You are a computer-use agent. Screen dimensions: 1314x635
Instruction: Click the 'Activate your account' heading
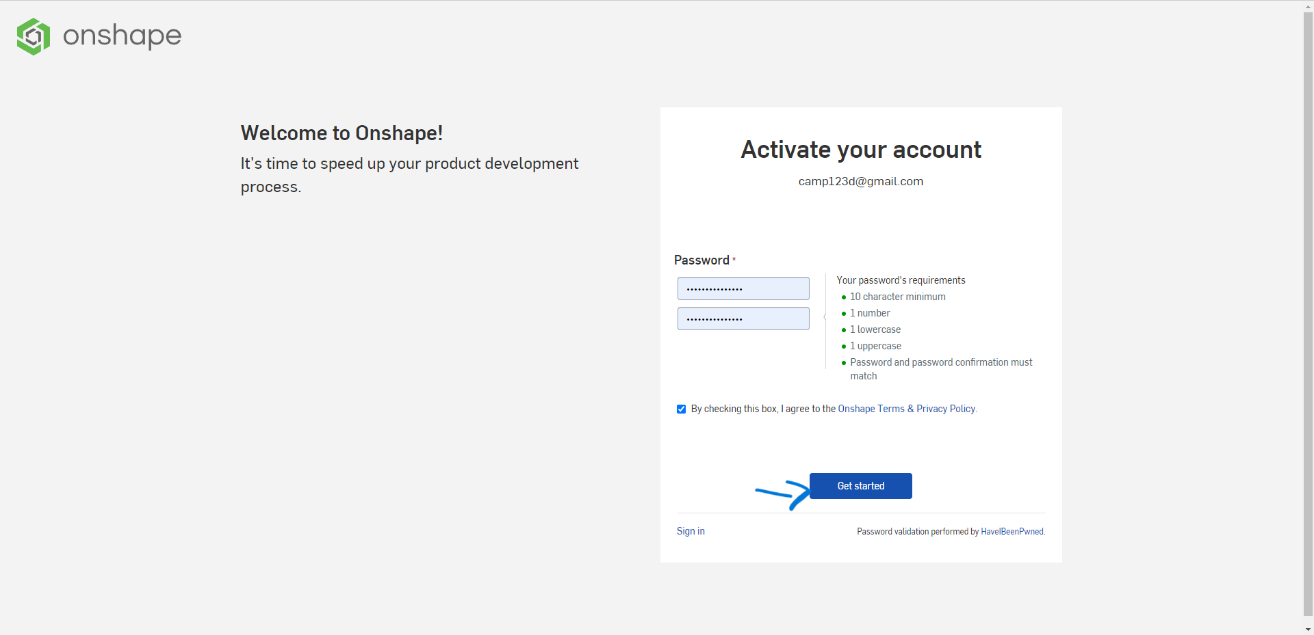click(x=861, y=150)
